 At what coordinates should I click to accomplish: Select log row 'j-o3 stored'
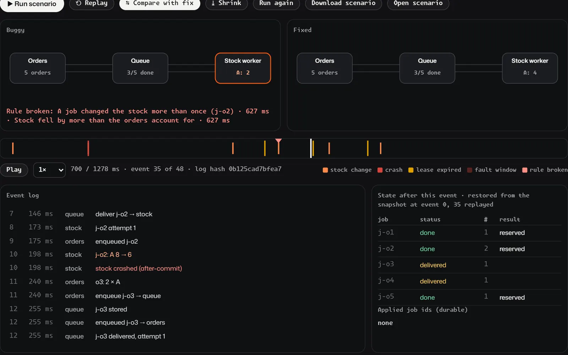(182, 309)
